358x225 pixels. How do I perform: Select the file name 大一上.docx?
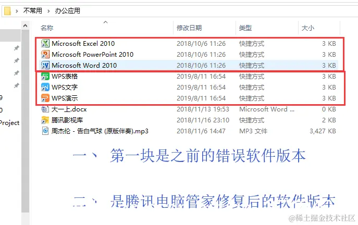[69, 109]
